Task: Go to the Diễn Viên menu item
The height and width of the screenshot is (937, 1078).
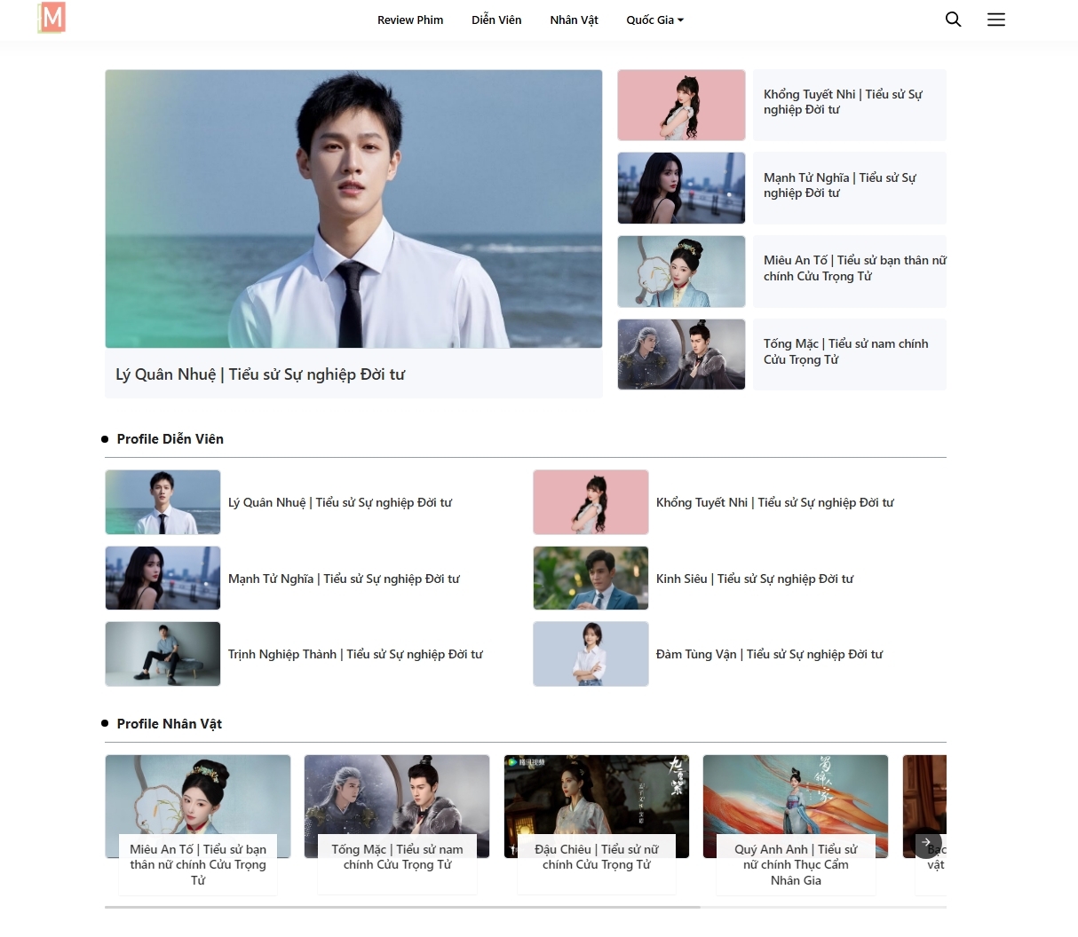Action: click(x=496, y=20)
